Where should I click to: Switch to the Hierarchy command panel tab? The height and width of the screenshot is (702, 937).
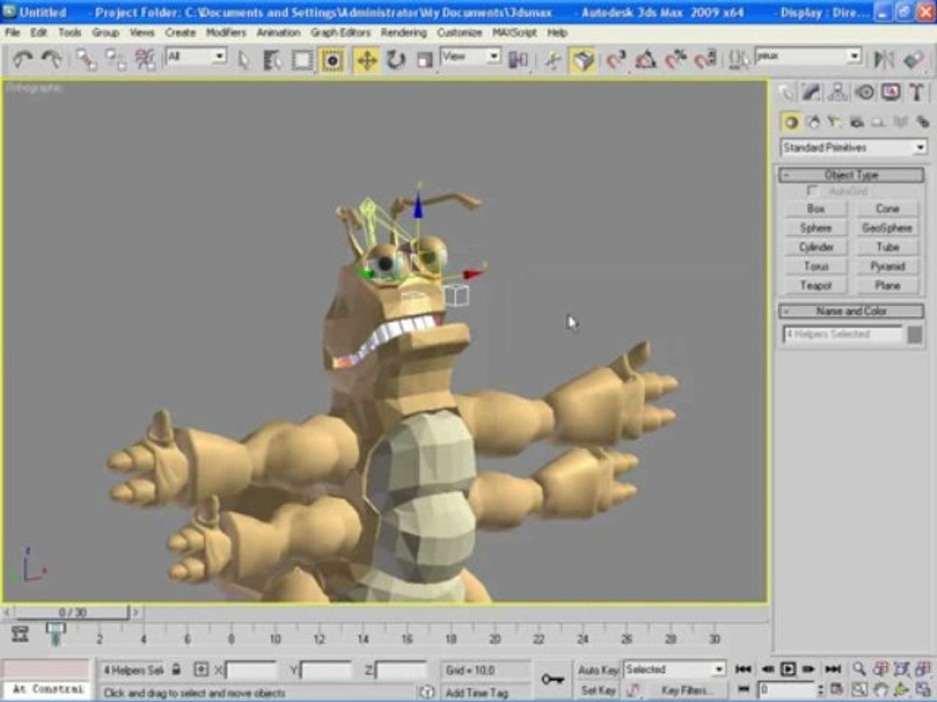coord(837,92)
